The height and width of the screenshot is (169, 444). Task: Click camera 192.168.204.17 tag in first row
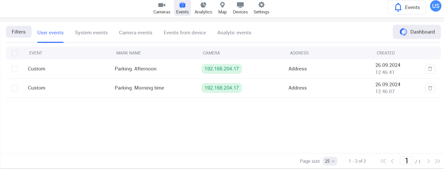[x=221, y=69]
